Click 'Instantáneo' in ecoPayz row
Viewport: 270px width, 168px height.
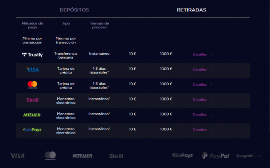pos(99,129)
